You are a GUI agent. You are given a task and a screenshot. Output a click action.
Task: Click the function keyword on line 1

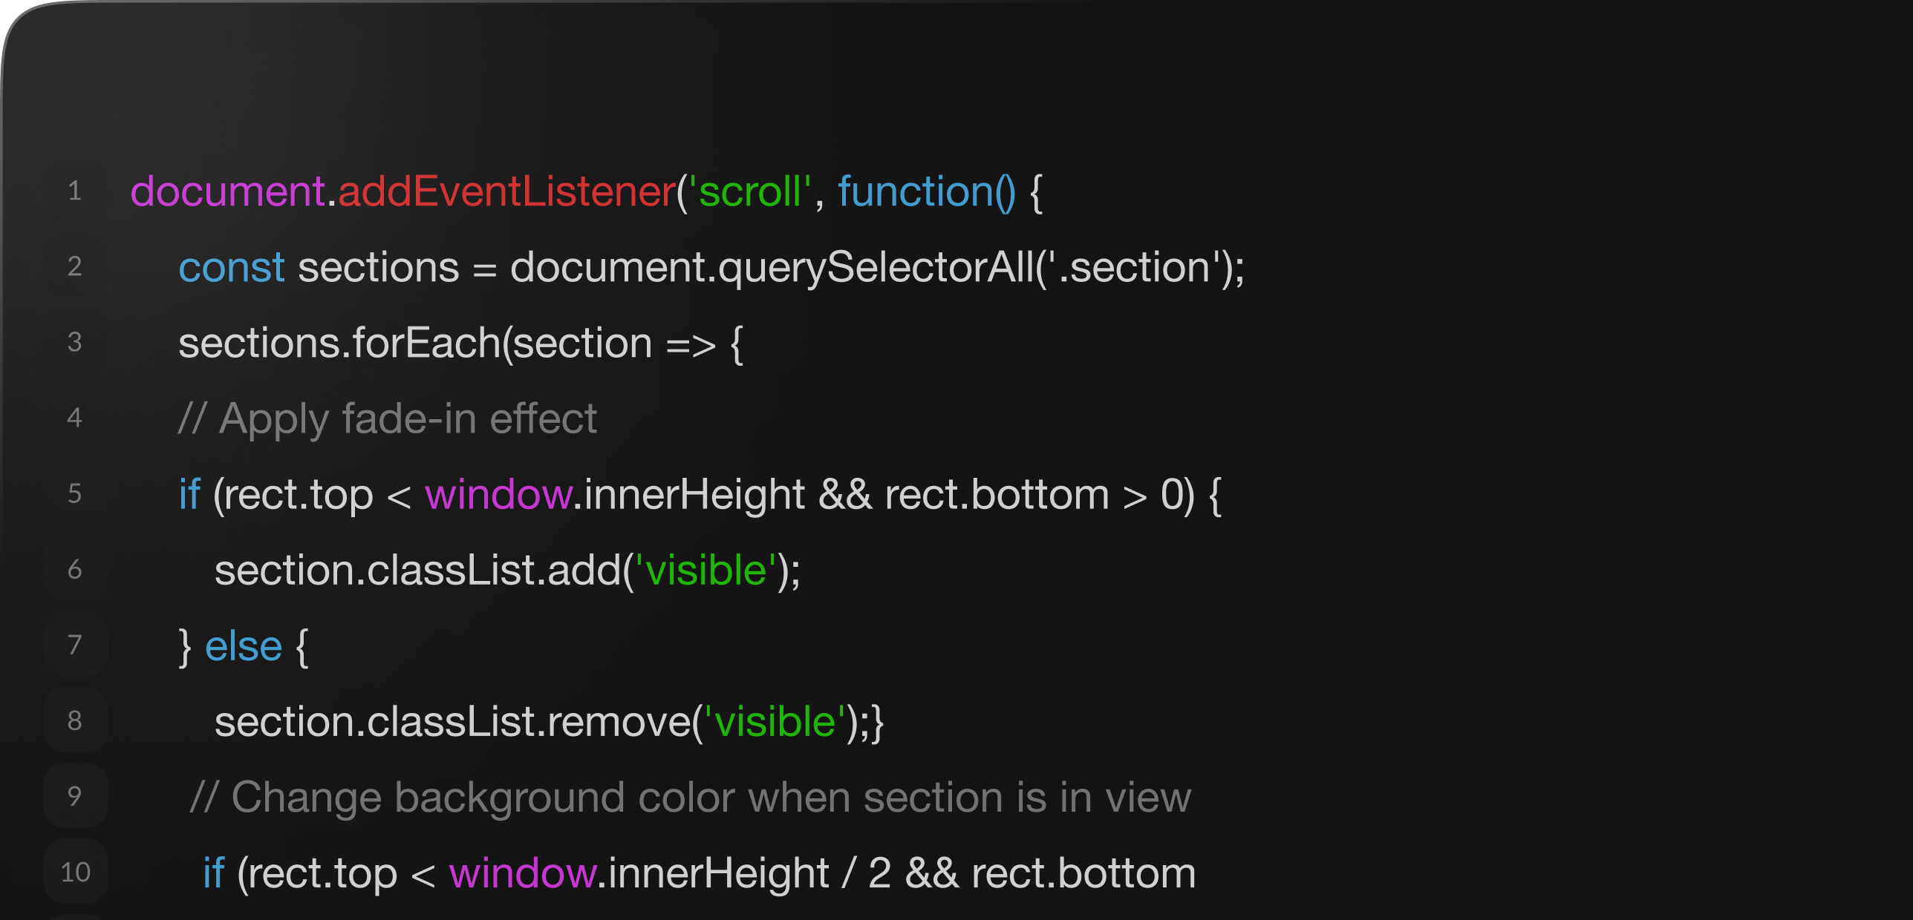916,191
